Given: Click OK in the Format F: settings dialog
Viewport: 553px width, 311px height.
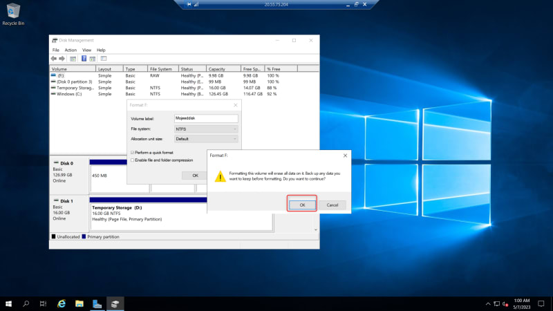Looking at the screenshot, I should tap(195, 176).
